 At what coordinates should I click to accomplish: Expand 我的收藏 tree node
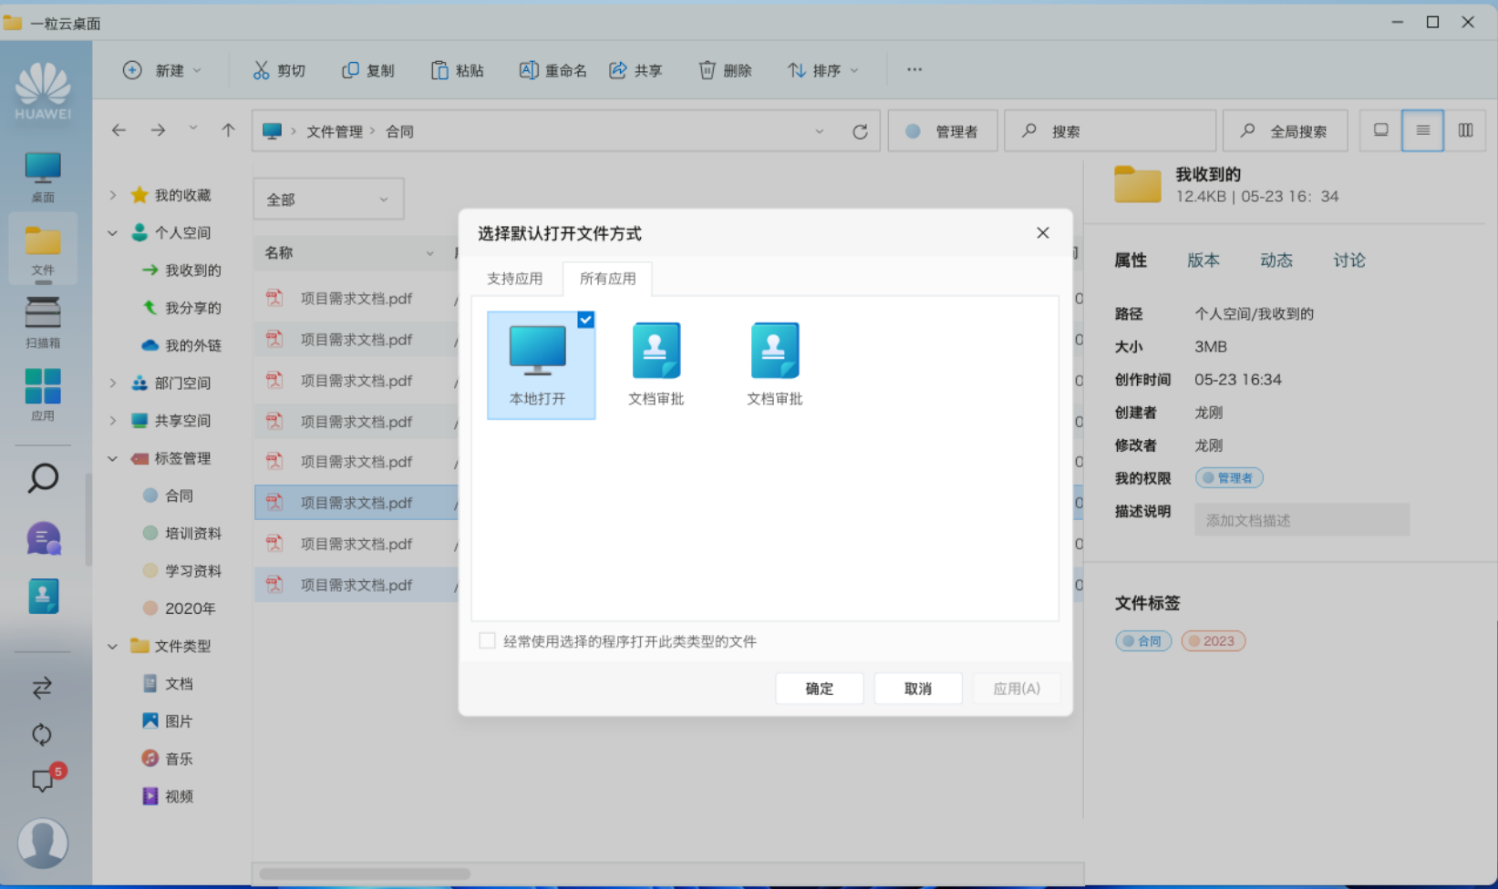(113, 195)
